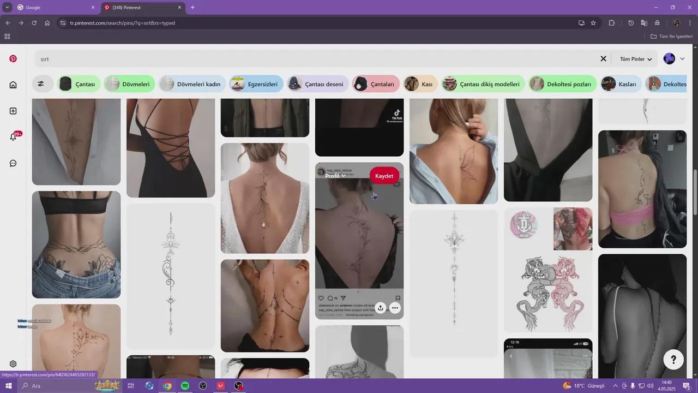Open the Windows notification center icon
The image size is (698, 393).
pos(687,386)
